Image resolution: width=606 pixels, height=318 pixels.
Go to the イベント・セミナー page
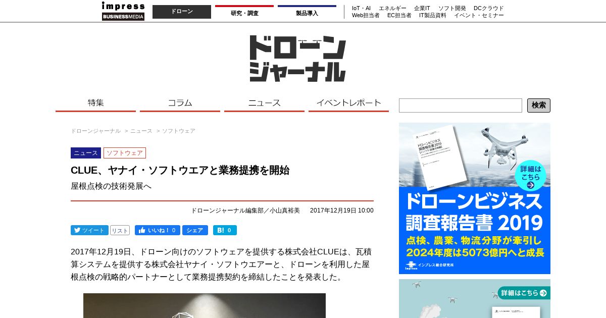pos(479,15)
